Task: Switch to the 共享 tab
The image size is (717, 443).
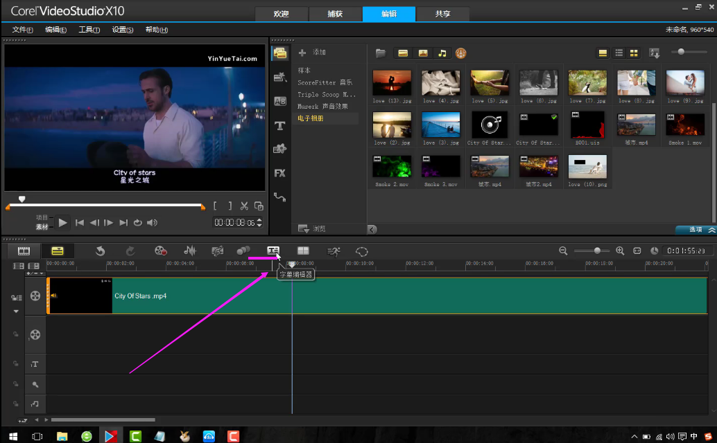Action: tap(442, 14)
